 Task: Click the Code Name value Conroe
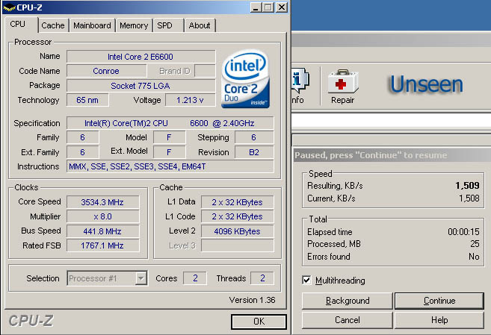coord(106,71)
